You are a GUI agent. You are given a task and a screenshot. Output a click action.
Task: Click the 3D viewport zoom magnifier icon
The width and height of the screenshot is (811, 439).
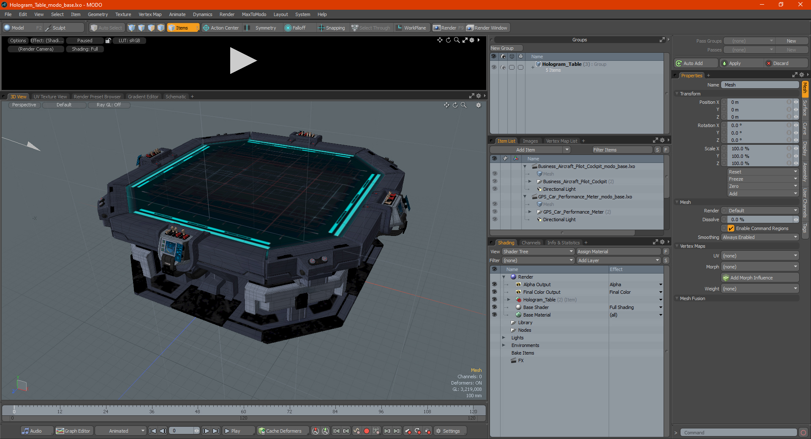pos(463,105)
